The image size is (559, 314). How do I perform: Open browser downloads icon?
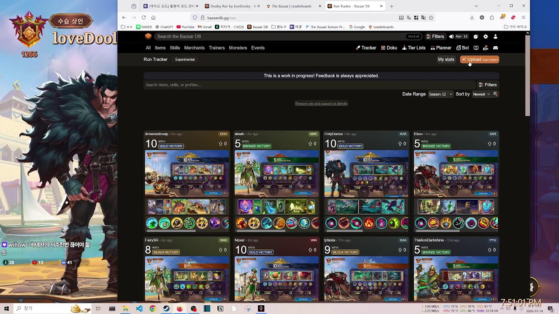(x=472, y=18)
